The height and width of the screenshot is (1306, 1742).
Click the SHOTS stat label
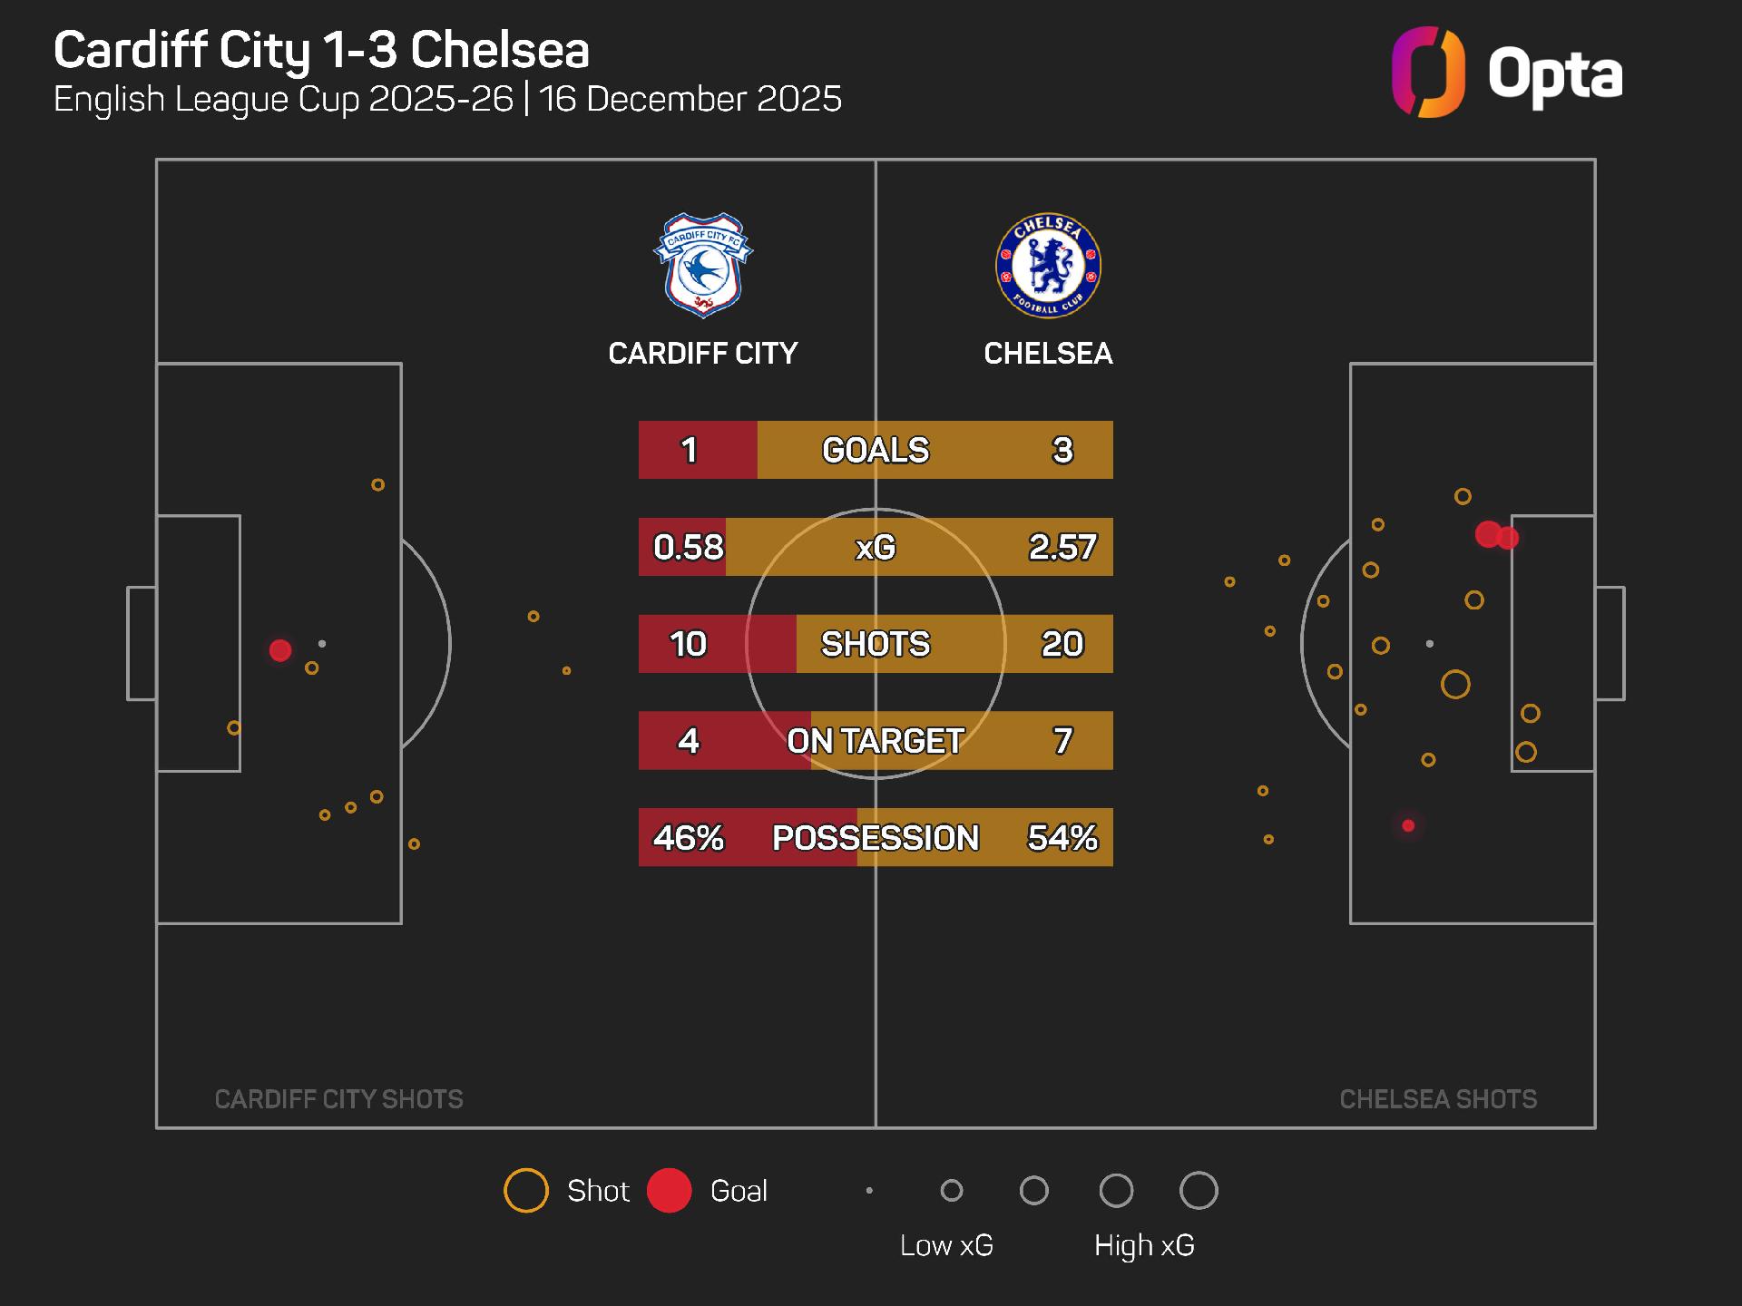(x=876, y=644)
